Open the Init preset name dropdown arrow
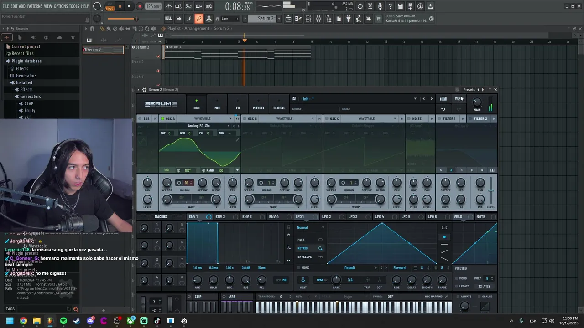584x328 pixels. tap(415, 99)
